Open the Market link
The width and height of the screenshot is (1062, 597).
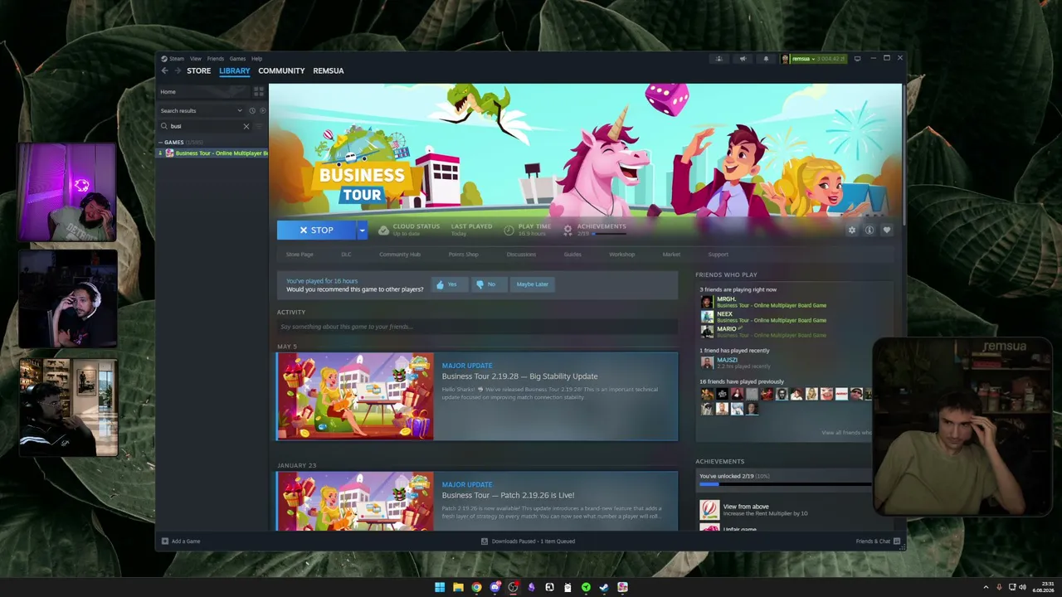(671, 255)
